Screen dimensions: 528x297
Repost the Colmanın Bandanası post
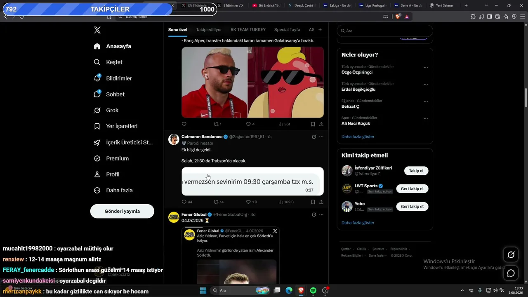point(219,202)
